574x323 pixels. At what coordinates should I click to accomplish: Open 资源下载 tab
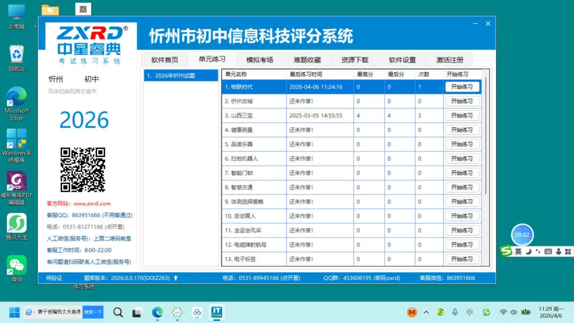[x=354, y=59]
